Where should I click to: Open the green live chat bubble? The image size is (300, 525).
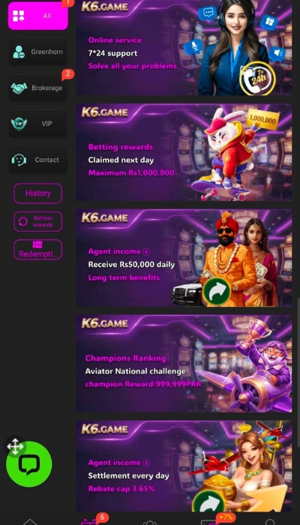pos(29,464)
